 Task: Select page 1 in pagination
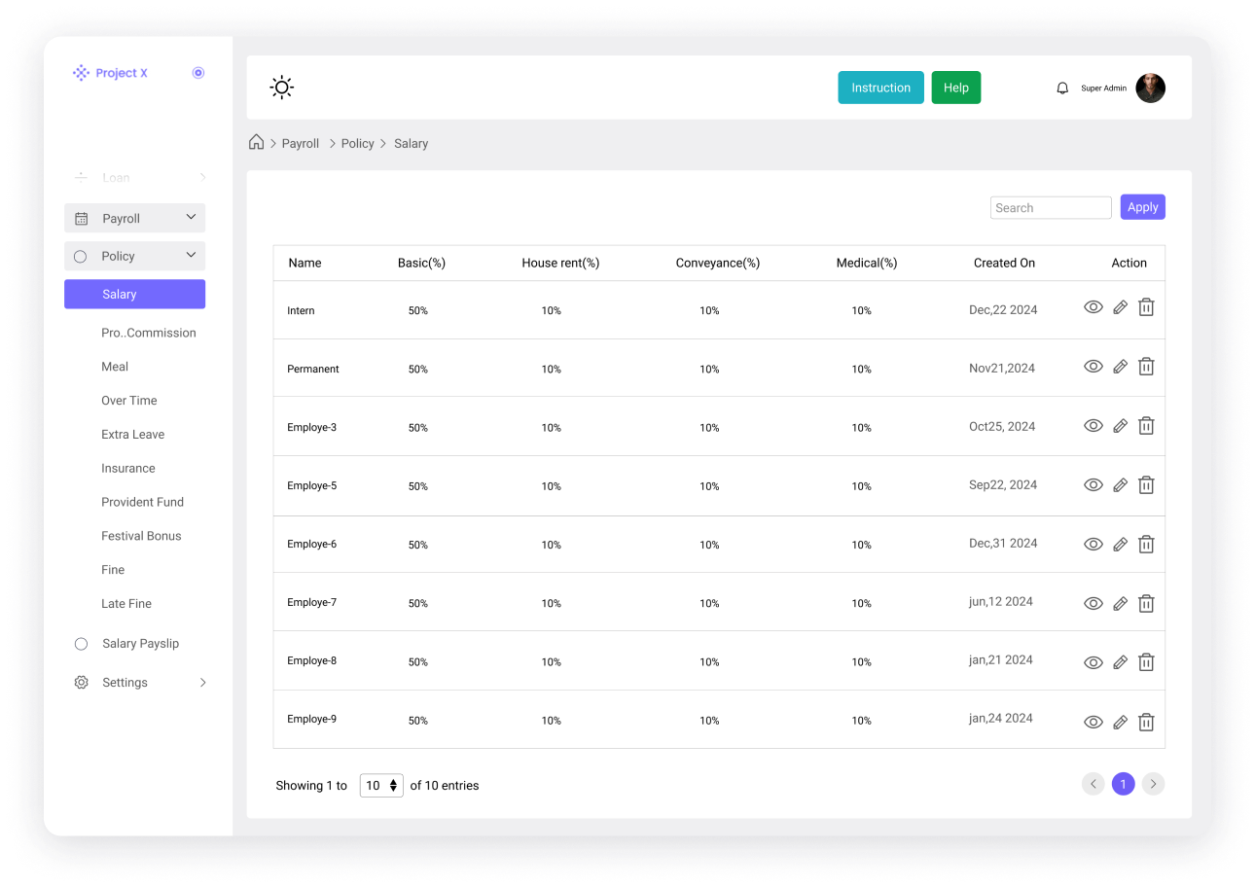pyautogui.click(x=1123, y=784)
